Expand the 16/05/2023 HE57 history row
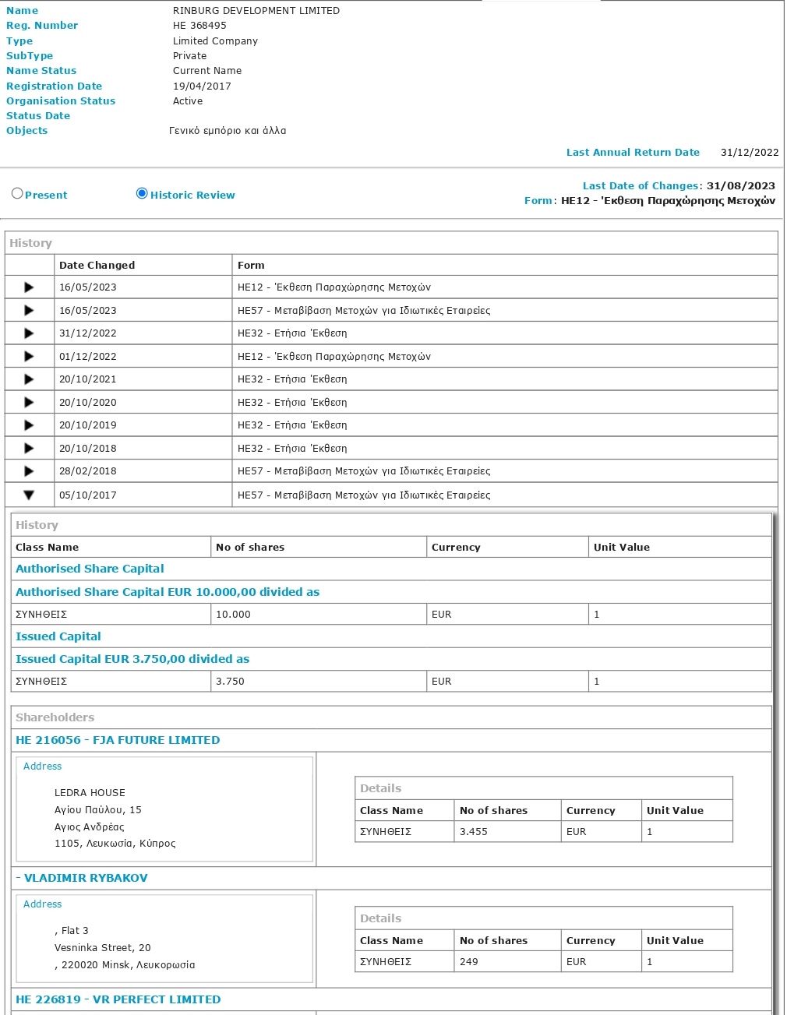 pyautogui.click(x=29, y=310)
